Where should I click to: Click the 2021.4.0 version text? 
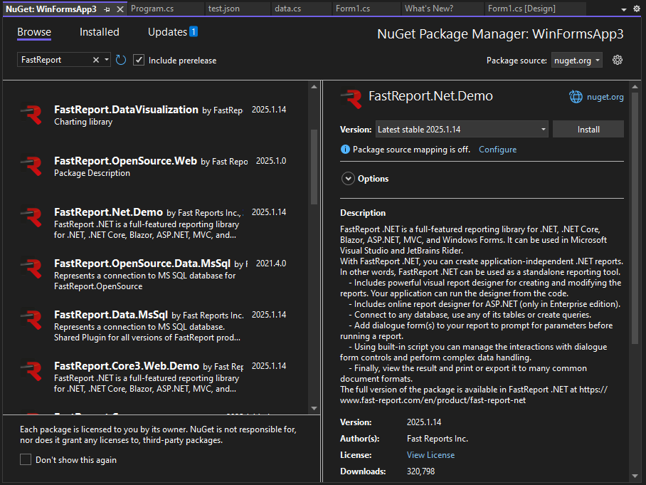click(270, 263)
